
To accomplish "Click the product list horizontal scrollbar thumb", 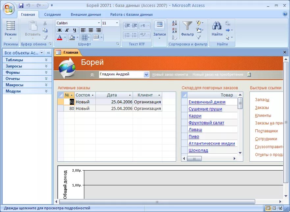I will (x=194, y=159).
